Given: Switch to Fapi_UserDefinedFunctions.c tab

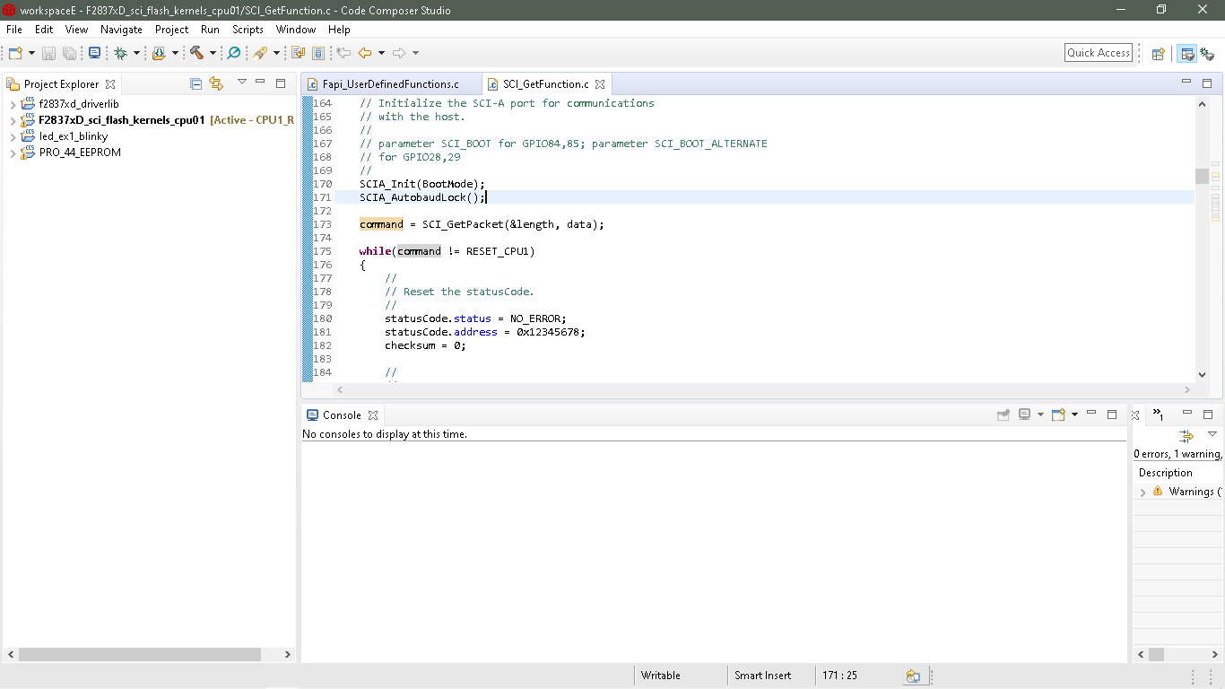Looking at the screenshot, I should pos(390,84).
